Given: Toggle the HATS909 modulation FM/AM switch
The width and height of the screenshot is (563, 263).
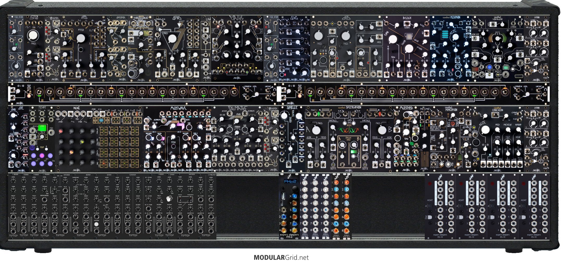Looking at the screenshot, I should pyautogui.click(x=190, y=200).
